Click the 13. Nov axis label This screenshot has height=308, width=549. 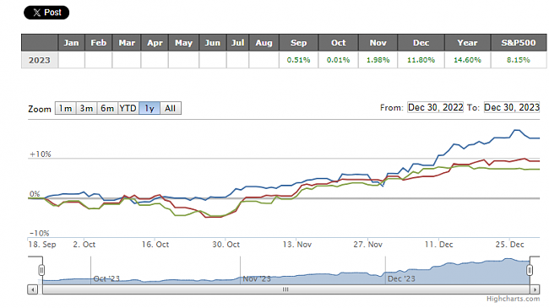(x=297, y=245)
